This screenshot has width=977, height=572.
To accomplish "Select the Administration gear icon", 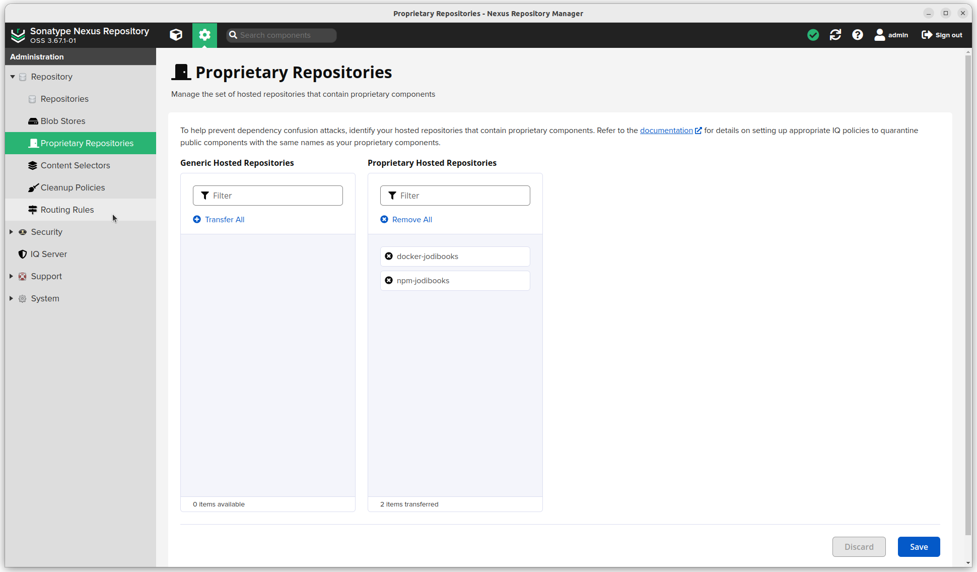I will [204, 35].
